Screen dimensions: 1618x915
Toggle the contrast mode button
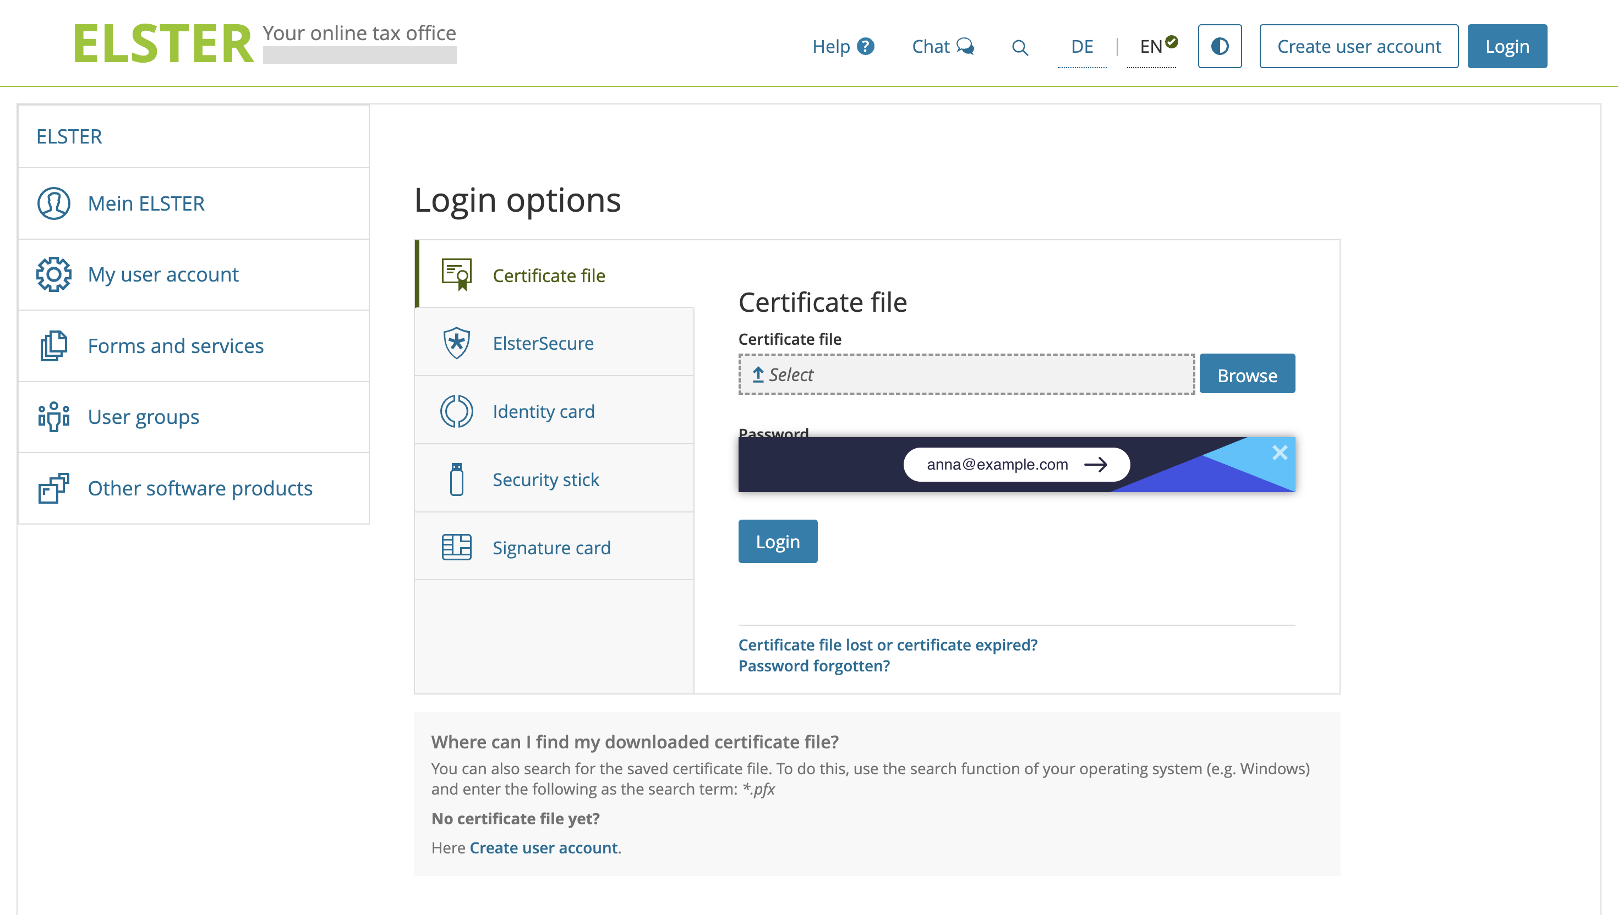pos(1220,46)
